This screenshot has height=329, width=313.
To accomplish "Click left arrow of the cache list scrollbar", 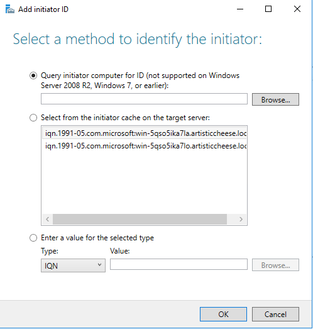I will coord(48,220).
